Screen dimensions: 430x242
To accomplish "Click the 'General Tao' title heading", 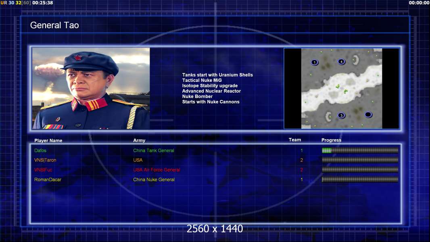I will [x=54, y=25].
